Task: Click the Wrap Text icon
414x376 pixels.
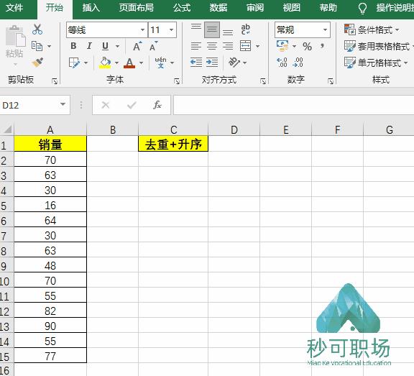Action: tap(245, 29)
